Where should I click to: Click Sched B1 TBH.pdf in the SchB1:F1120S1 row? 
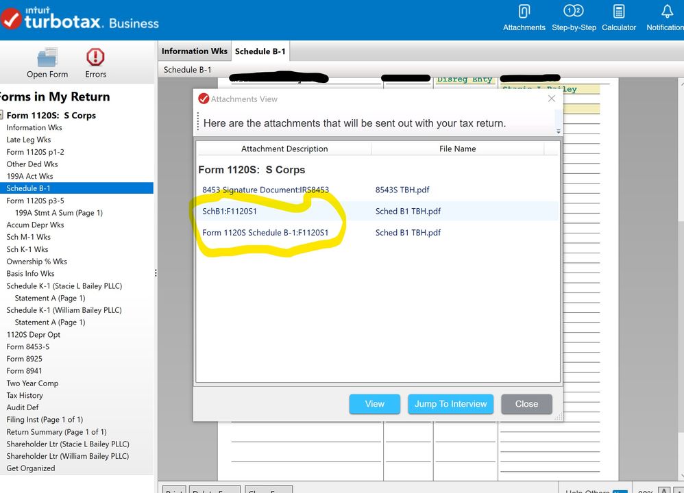408,211
